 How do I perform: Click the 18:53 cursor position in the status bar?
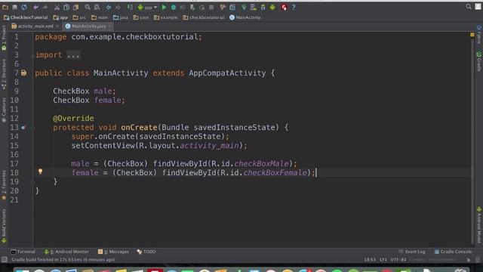click(370, 260)
